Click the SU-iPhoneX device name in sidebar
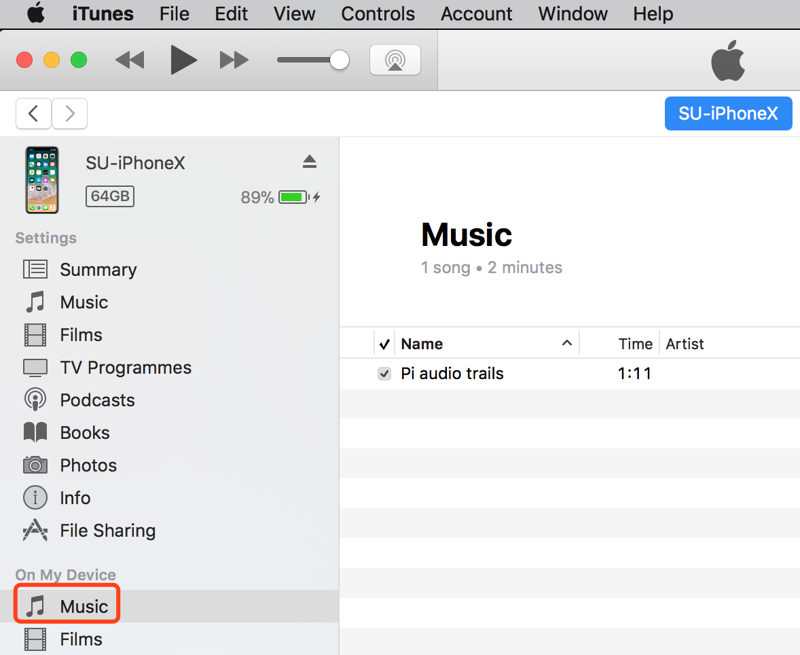Image resolution: width=800 pixels, height=655 pixels. pos(135,163)
